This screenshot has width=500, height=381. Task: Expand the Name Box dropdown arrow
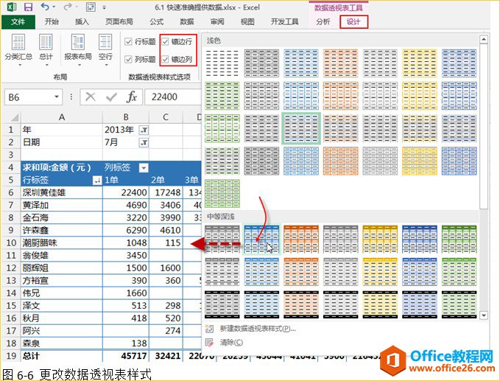tap(57, 97)
